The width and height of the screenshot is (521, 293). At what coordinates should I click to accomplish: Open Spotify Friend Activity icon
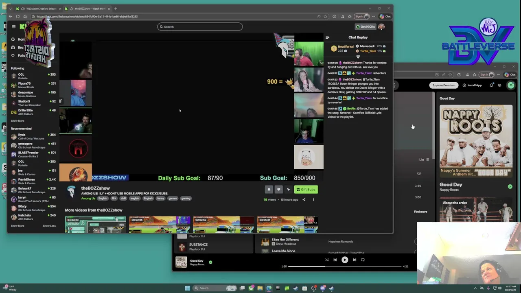[x=499, y=85]
